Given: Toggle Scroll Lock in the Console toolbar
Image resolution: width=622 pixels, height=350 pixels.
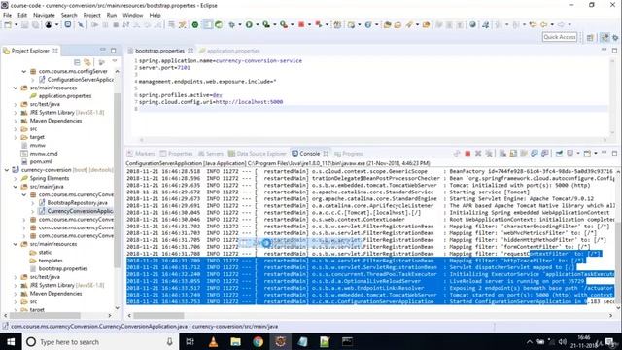Looking at the screenshot, I should pyautogui.click(x=513, y=154).
